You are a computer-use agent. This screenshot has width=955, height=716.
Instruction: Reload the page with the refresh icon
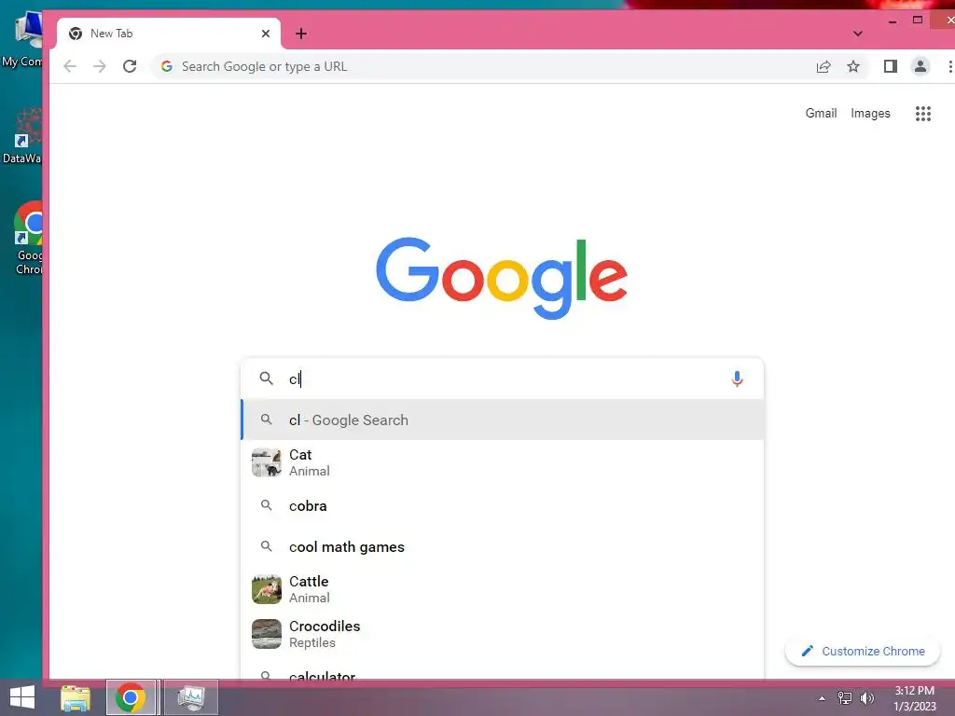(x=130, y=66)
